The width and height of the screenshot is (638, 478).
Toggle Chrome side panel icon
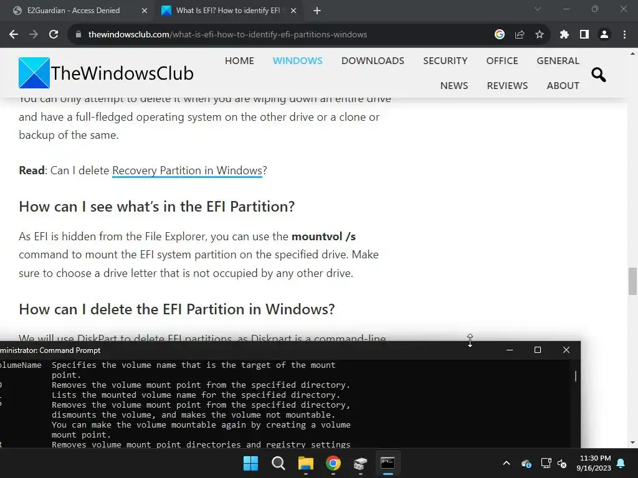[x=584, y=35]
